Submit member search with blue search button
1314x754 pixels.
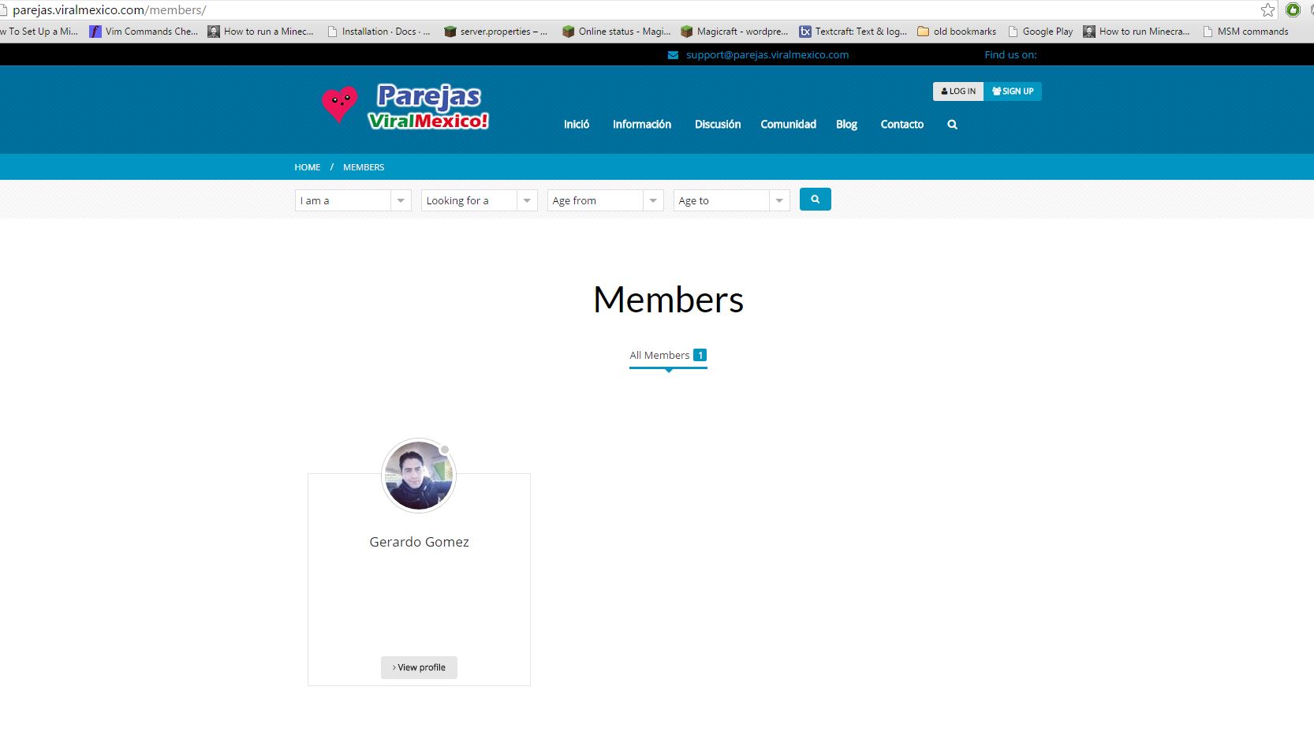(815, 200)
